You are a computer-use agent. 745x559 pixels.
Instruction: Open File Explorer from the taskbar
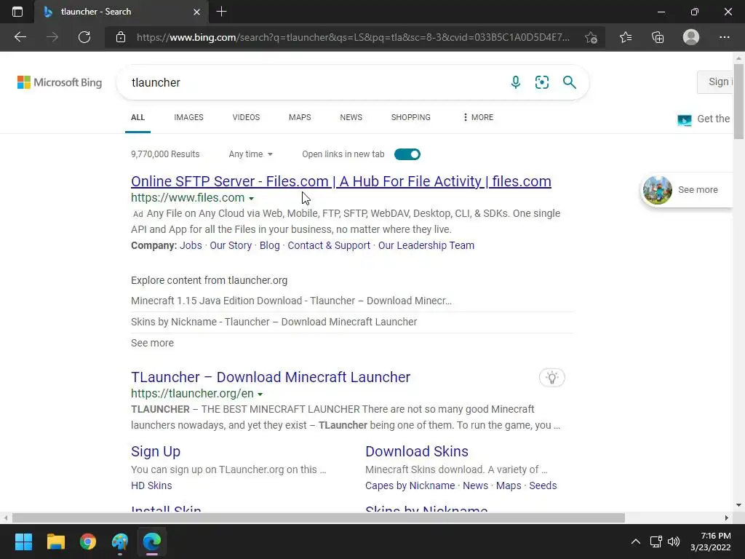pos(55,542)
